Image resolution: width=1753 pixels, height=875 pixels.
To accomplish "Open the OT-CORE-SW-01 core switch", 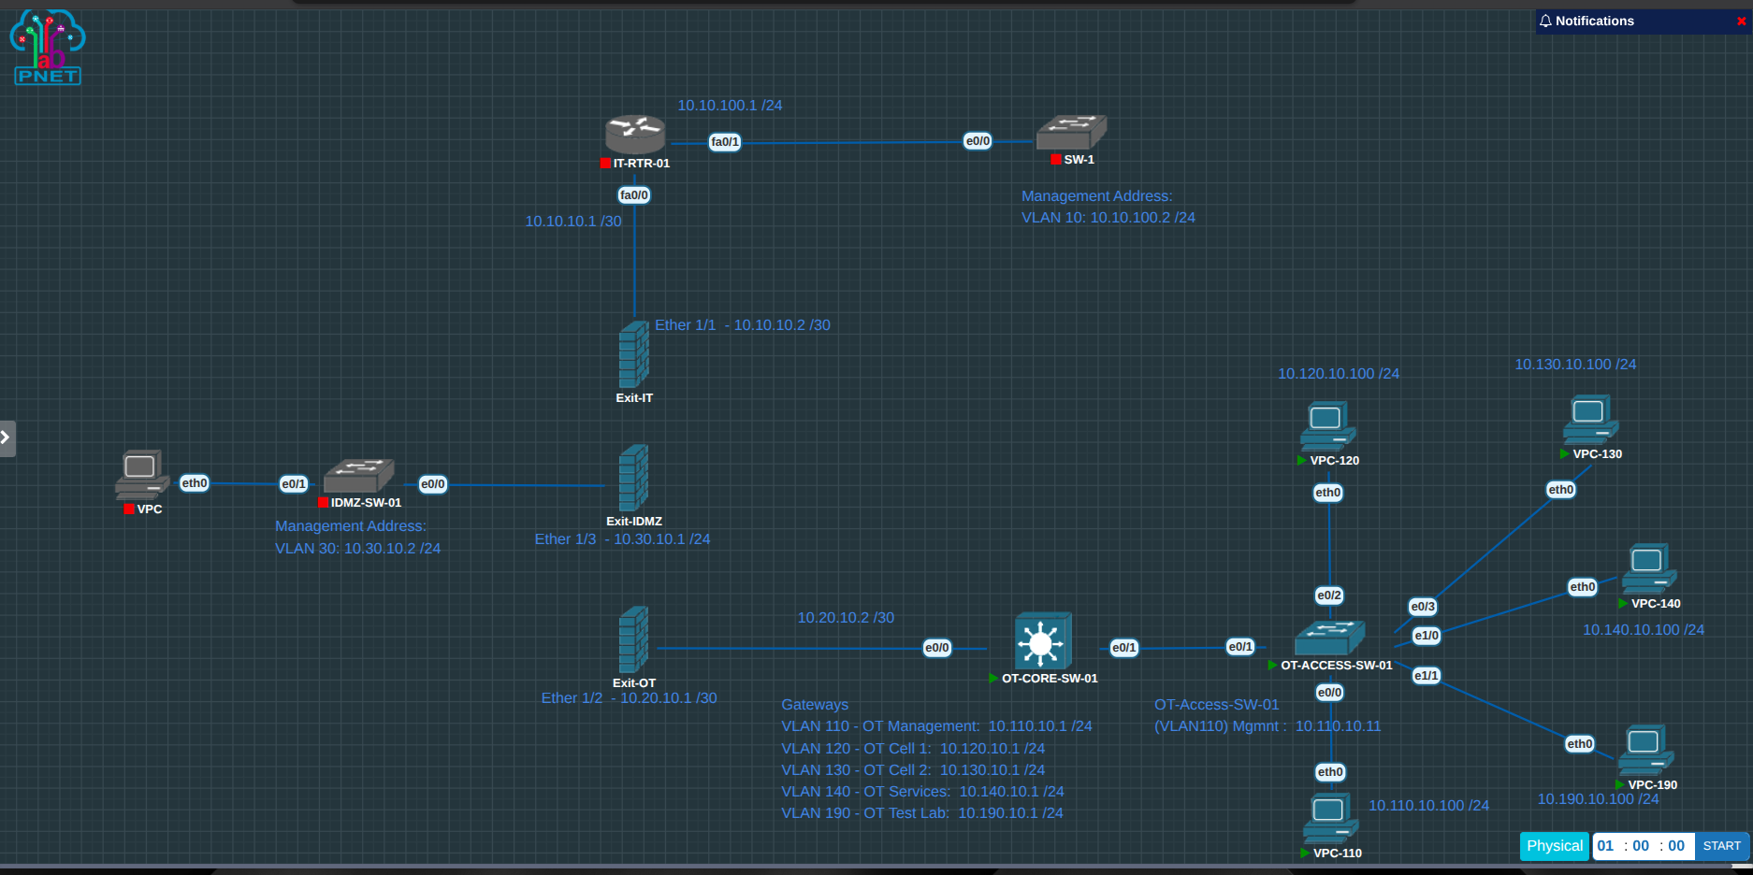I will point(1043,641).
